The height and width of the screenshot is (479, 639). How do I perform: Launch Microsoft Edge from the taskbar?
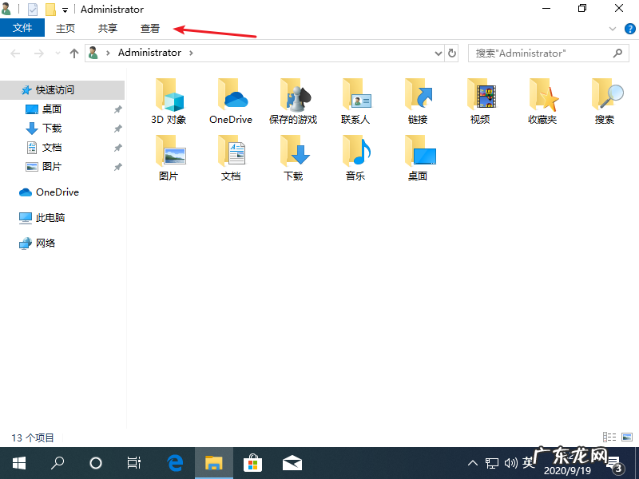[174, 463]
